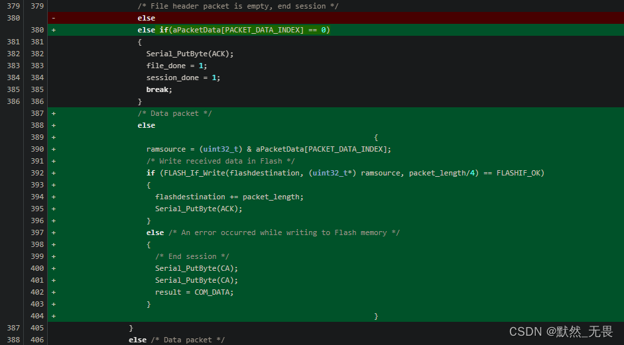Click the lone 'else' on added line 388
Image resolution: width=624 pixels, height=345 pixels.
pos(146,125)
